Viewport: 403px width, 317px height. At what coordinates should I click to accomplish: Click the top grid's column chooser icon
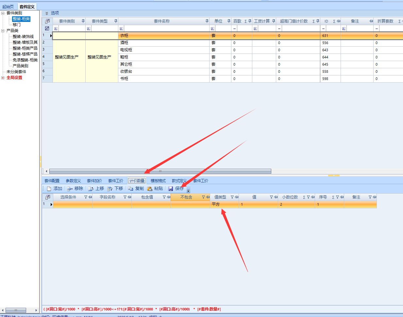[47, 21]
